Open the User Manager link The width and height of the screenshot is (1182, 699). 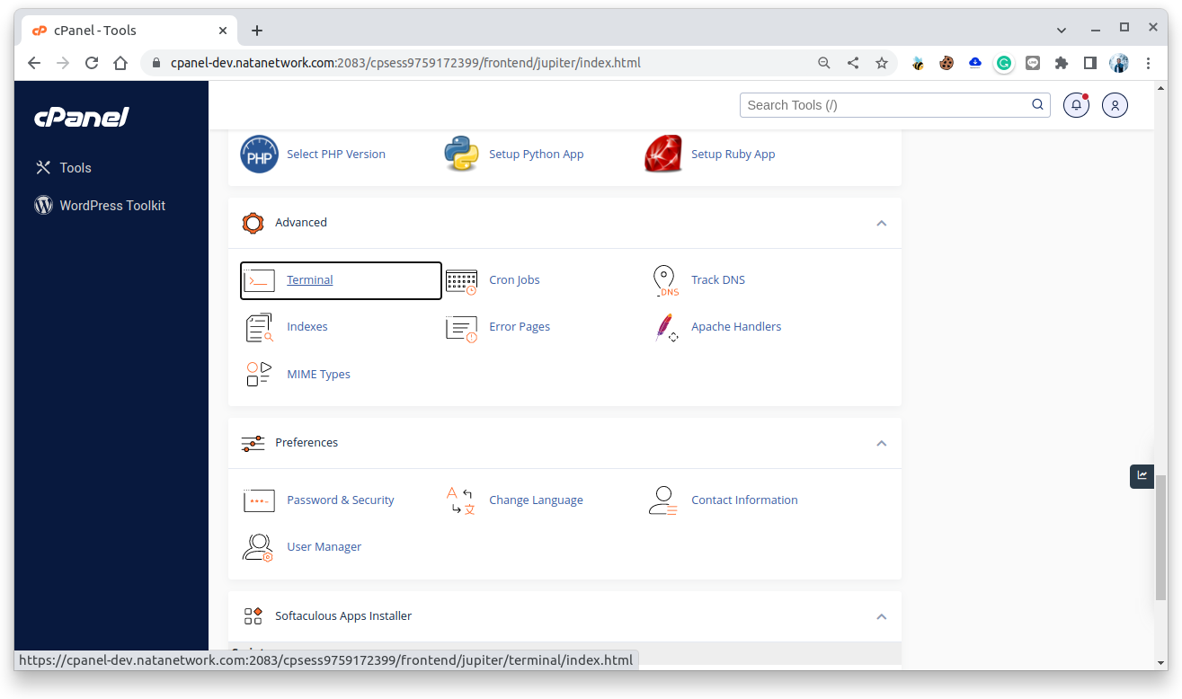(x=324, y=547)
